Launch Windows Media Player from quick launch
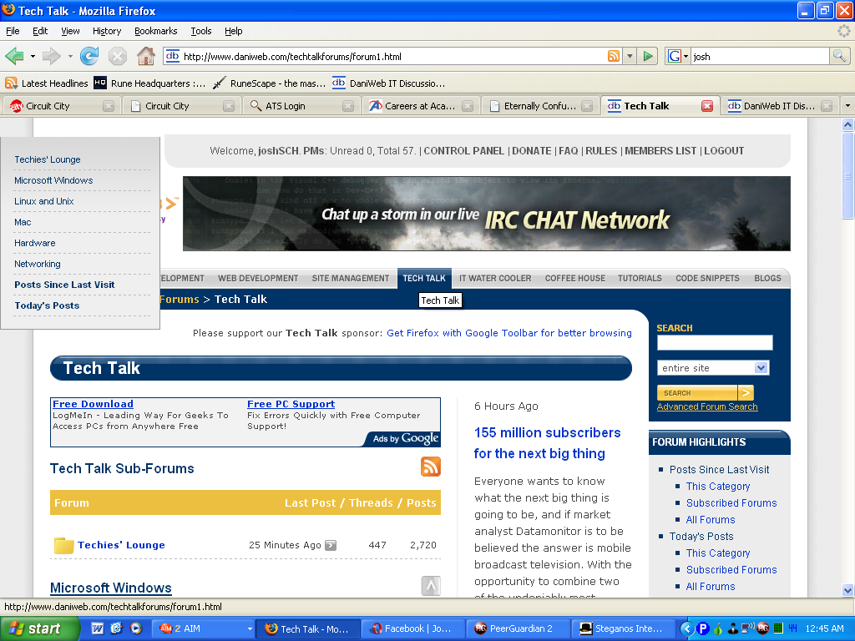The height and width of the screenshot is (641, 855). pyautogui.click(x=136, y=628)
